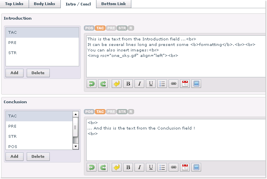Image resolution: width=267 pixels, height=179 pixels.
Task: Toggle the POS tag above Introduction editor
Action: click(89, 28)
